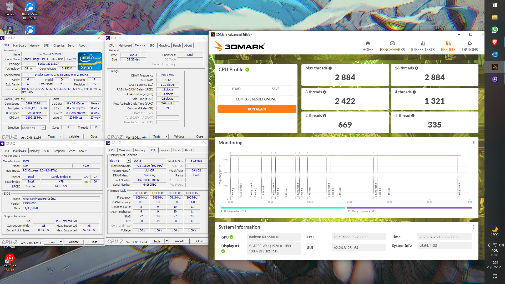Click the weather 19°C taskbar widget

[494, 231]
